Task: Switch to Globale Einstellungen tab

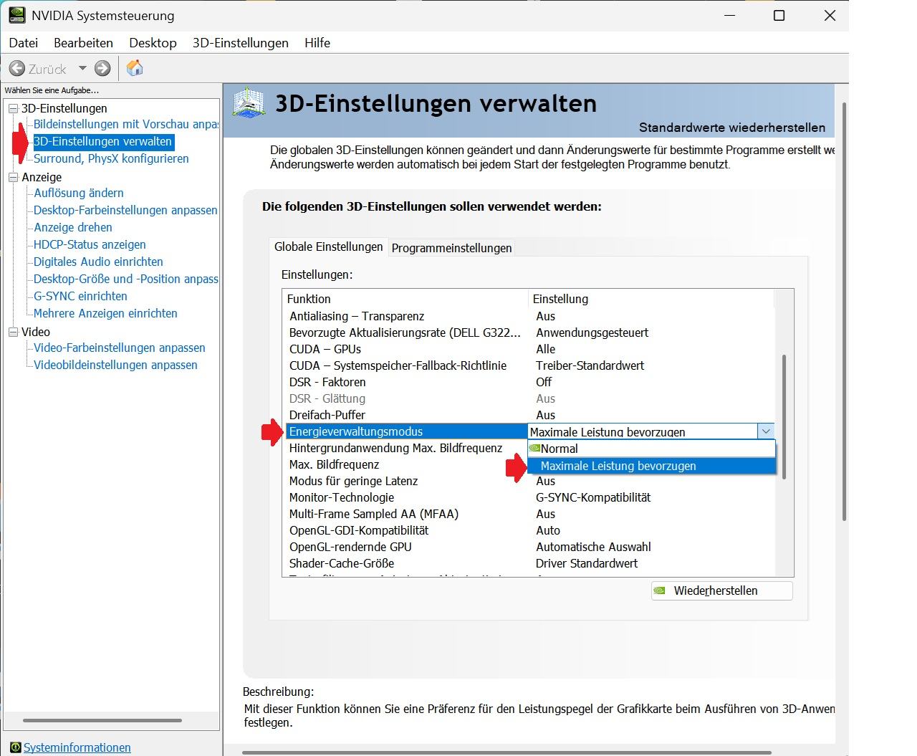Action: (329, 247)
